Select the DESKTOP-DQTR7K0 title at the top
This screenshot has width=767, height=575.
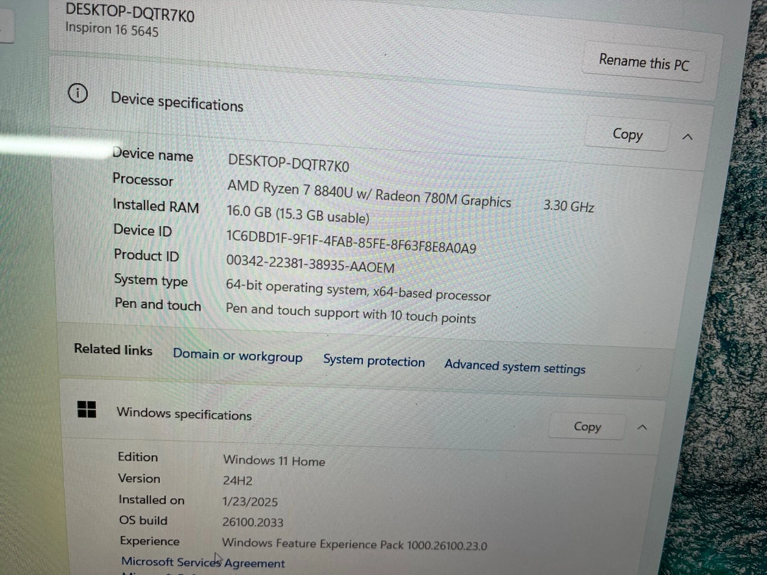(x=130, y=12)
